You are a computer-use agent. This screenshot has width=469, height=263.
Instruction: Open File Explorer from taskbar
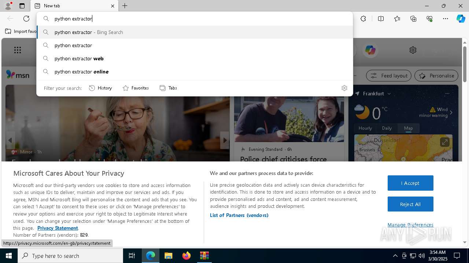tap(168, 256)
